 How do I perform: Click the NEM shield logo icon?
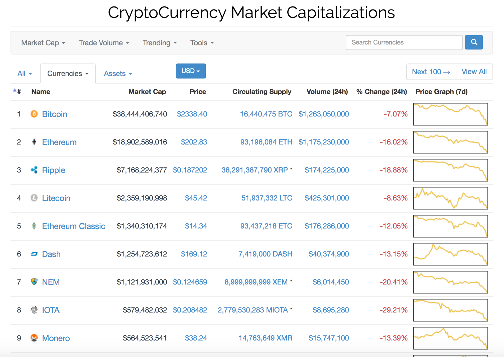[x=34, y=282]
